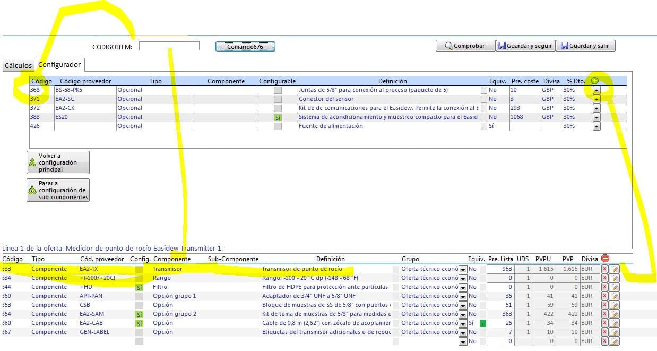Delete the GEN-LABEL row using its red X
Screen dimensions: 657x351
(604, 332)
